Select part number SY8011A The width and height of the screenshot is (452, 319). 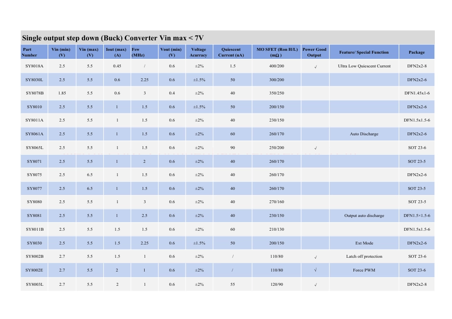[x=34, y=120]
